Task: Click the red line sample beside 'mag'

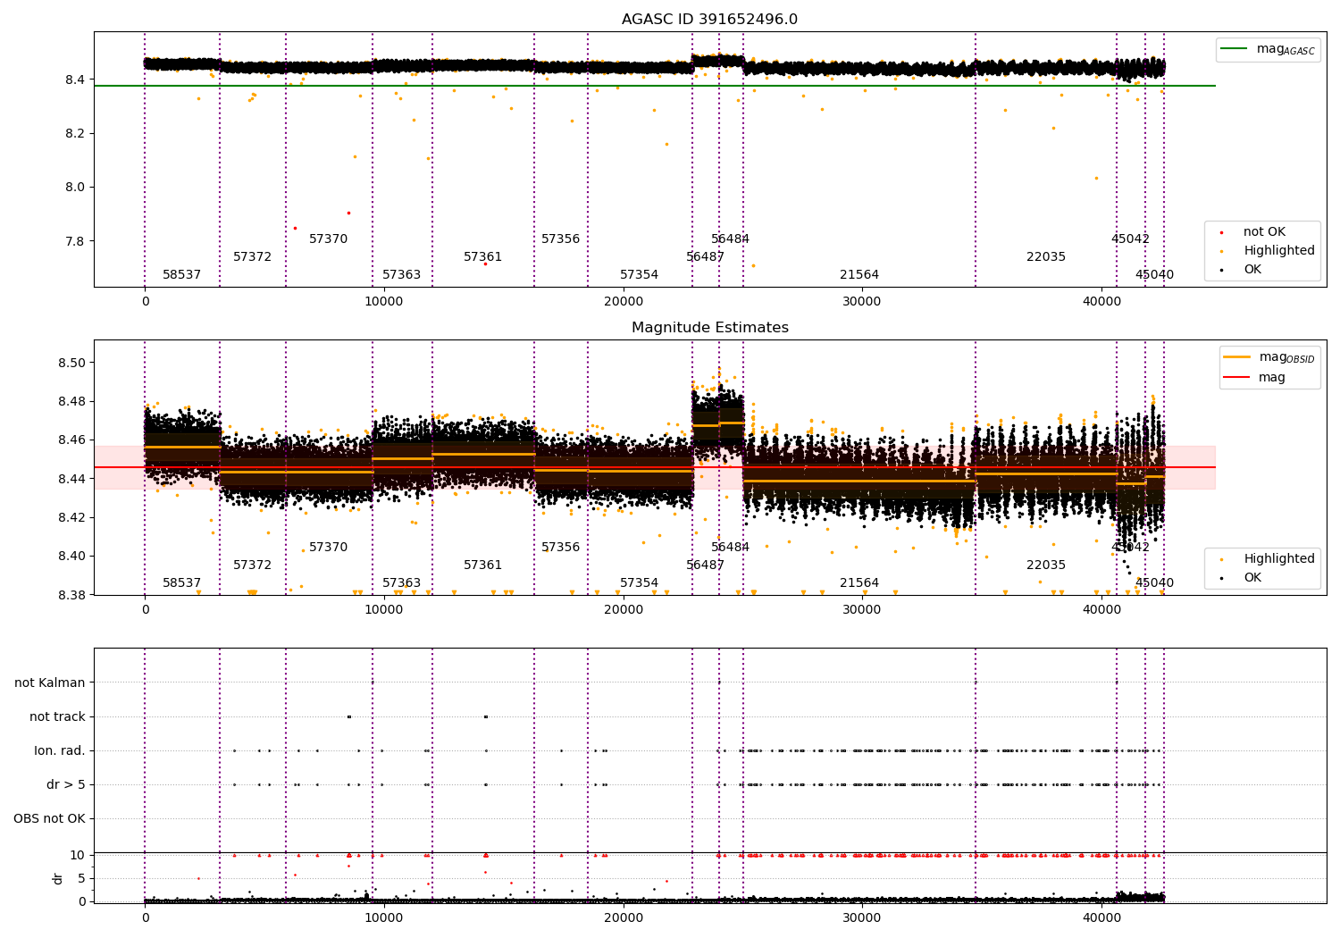Action: click(1237, 378)
